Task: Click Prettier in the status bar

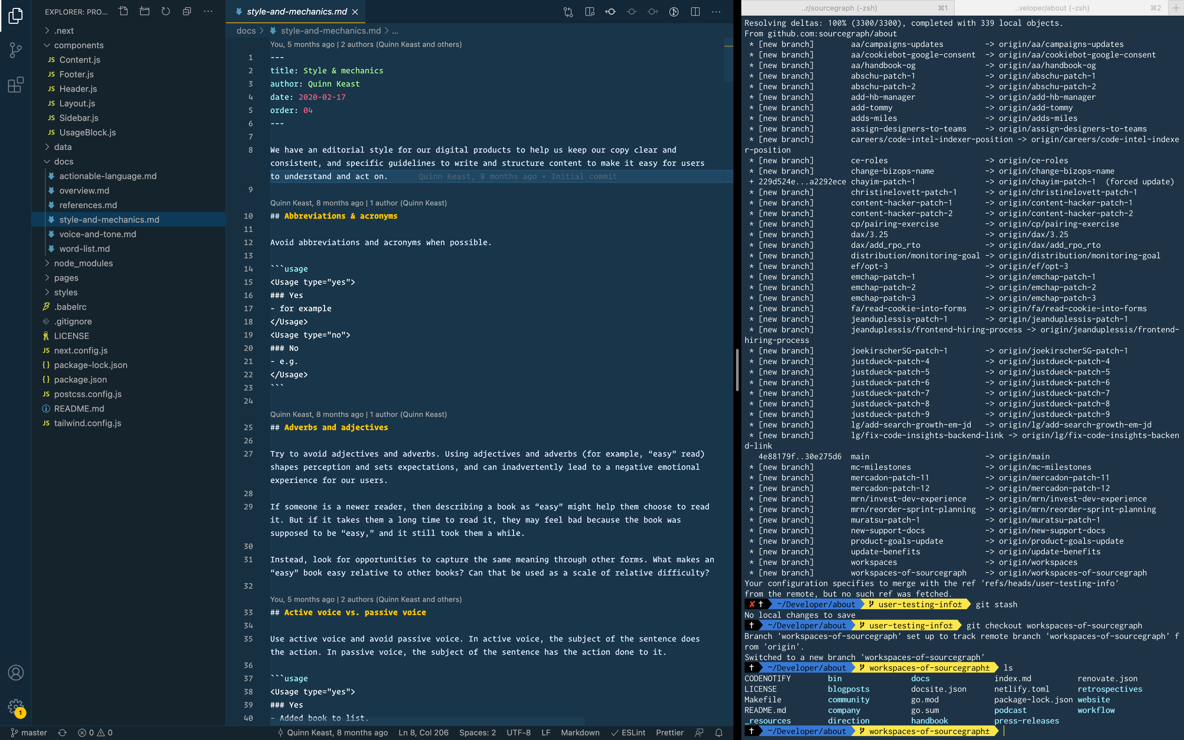Action: pos(669,733)
